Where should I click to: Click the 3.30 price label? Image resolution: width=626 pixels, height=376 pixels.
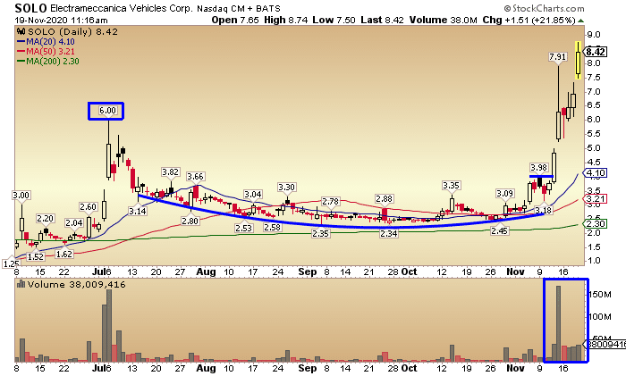[x=287, y=187]
